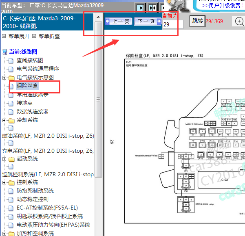Viewport: 245px width, 236px height.
Task: Collapse all menus via 菜单折叠
Action: click(49, 36)
